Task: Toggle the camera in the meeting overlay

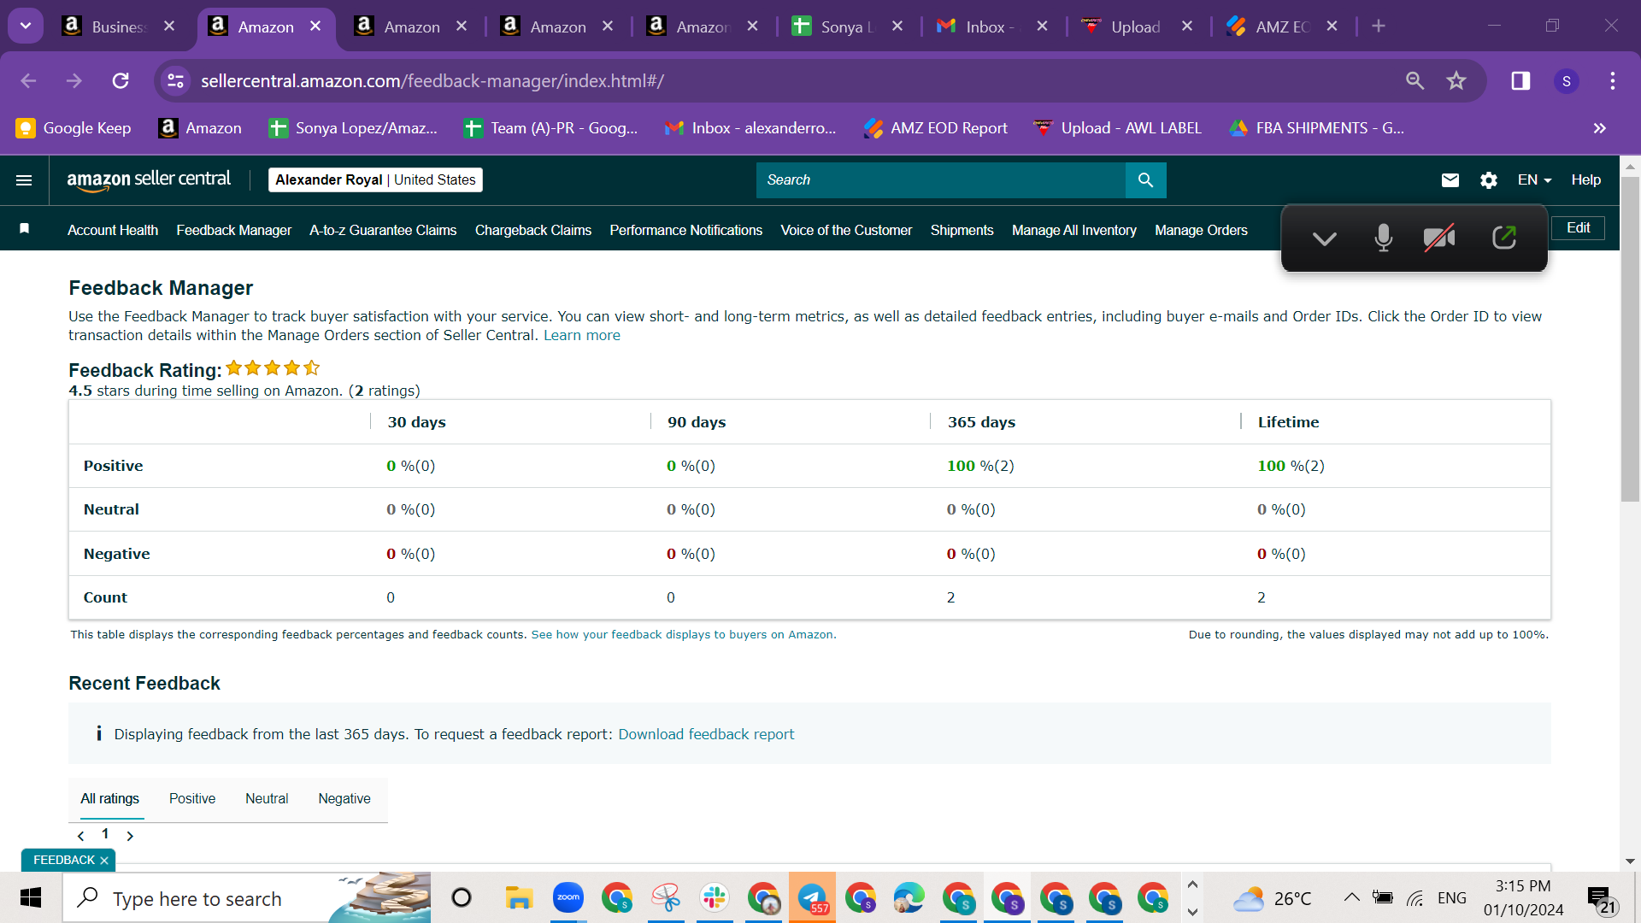Action: 1439,238
